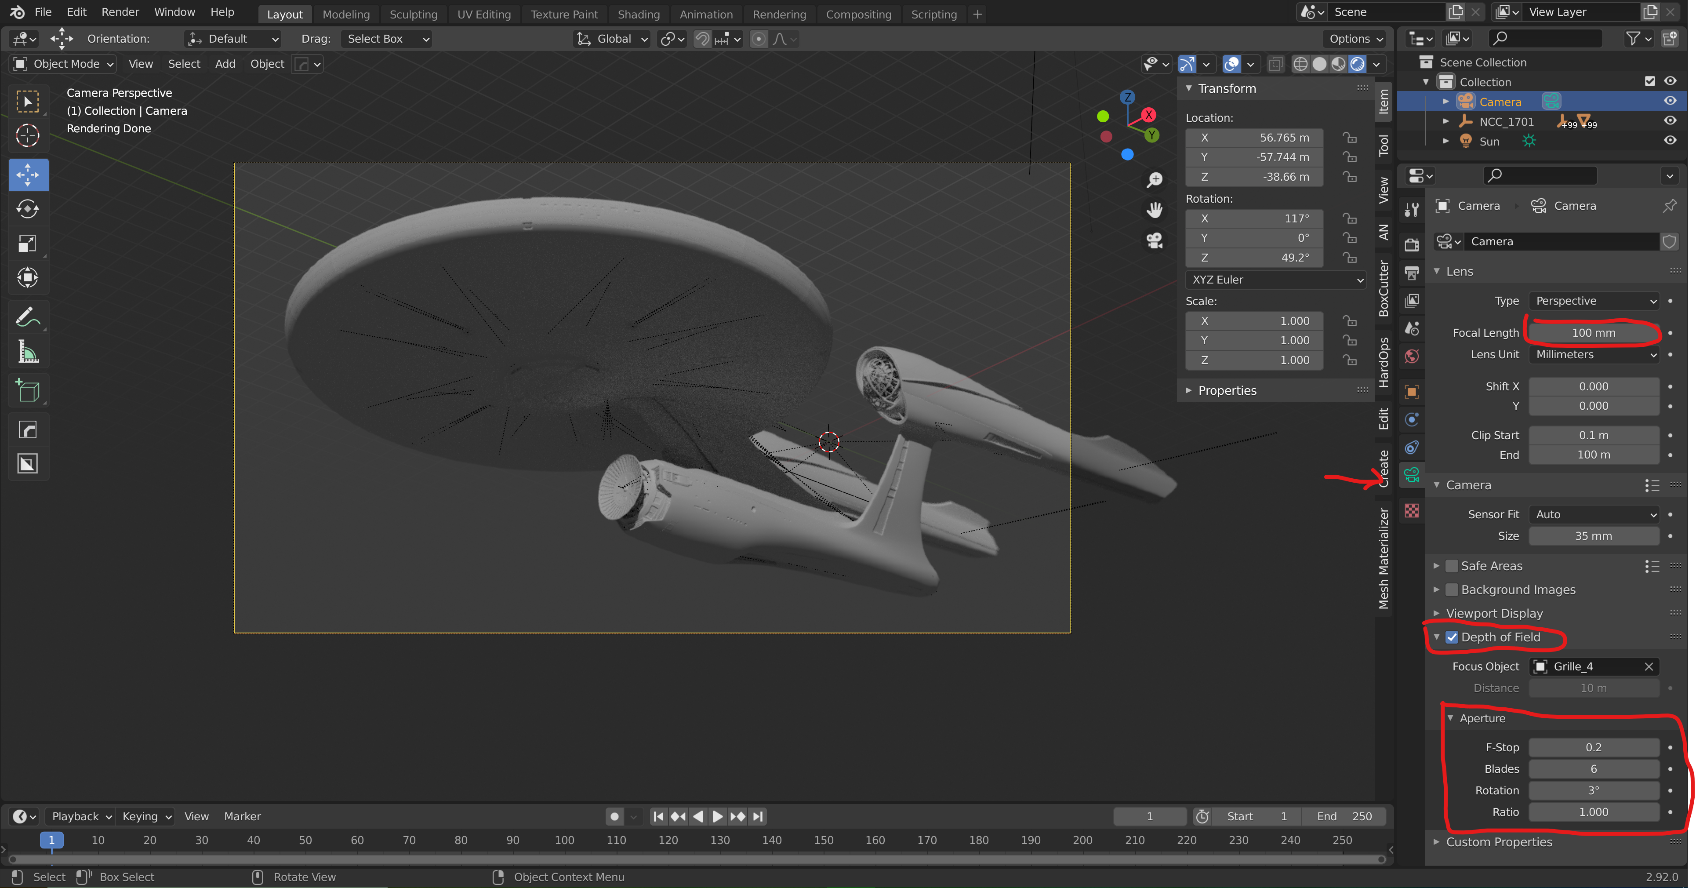The height and width of the screenshot is (888, 1696).
Task: Select the Move tool
Action: 28,175
